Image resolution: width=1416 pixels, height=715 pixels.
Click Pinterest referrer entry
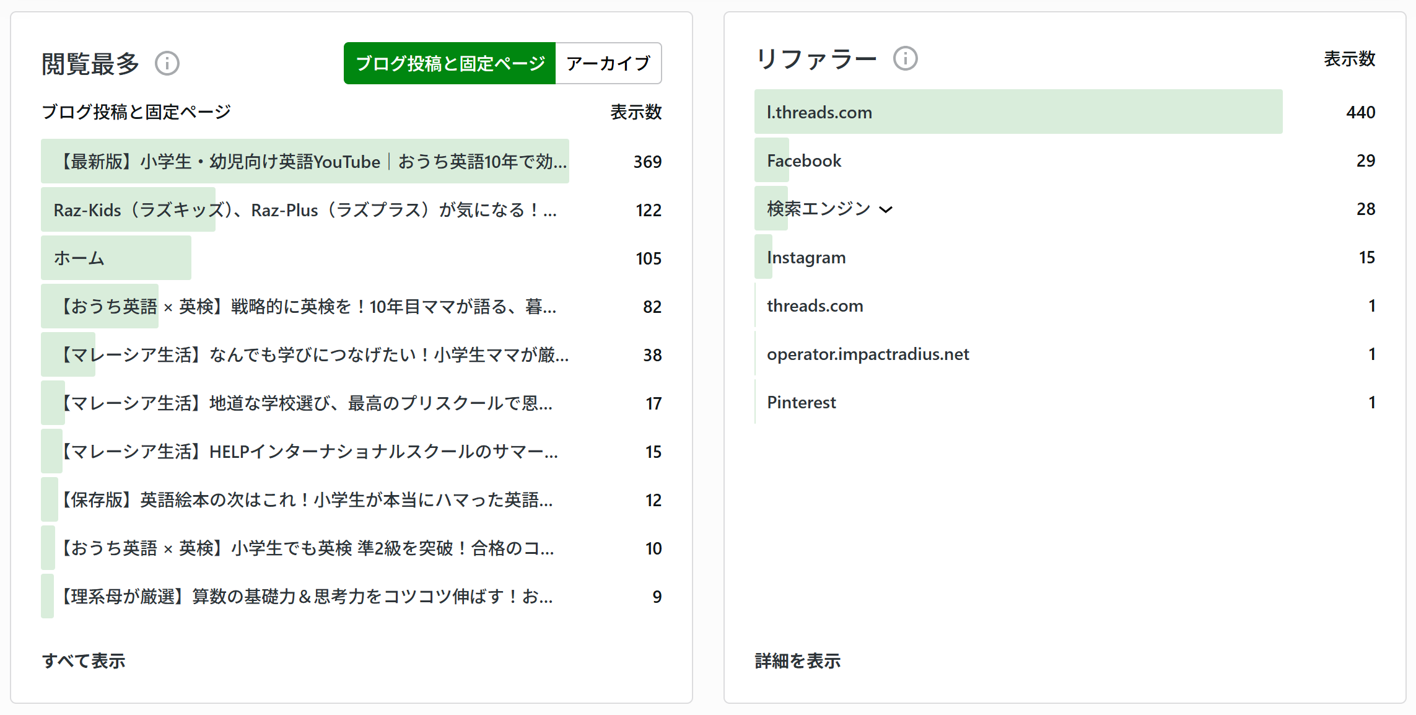[x=801, y=403]
